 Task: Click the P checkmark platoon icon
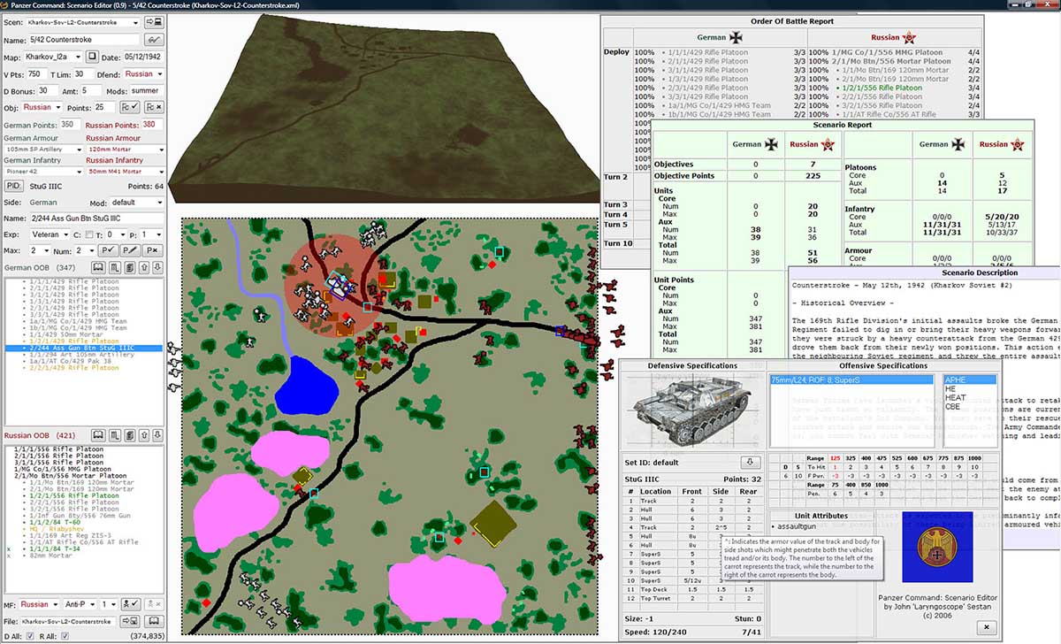pos(108,250)
